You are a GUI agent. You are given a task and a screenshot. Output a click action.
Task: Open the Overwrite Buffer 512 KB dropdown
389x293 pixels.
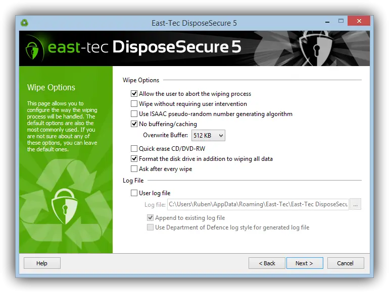208,136
